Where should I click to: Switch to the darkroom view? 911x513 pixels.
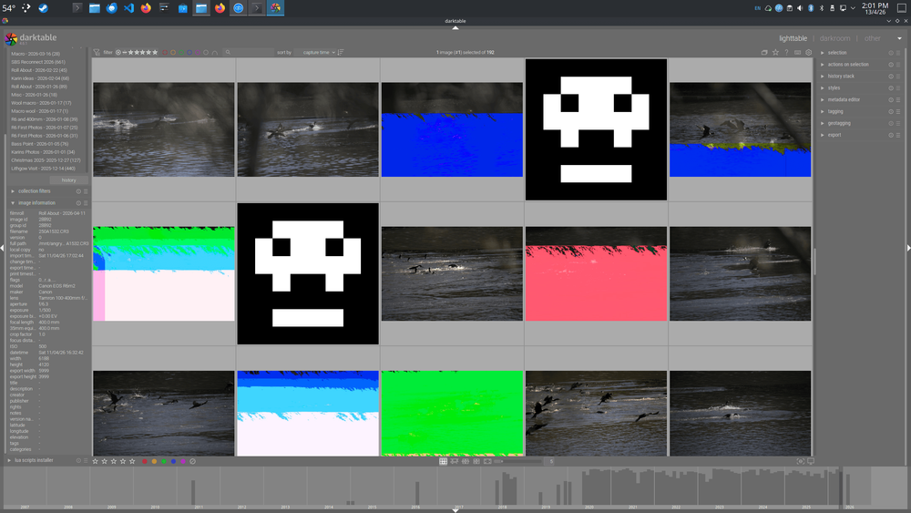pyautogui.click(x=834, y=38)
